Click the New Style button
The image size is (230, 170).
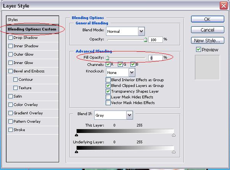click(207, 40)
